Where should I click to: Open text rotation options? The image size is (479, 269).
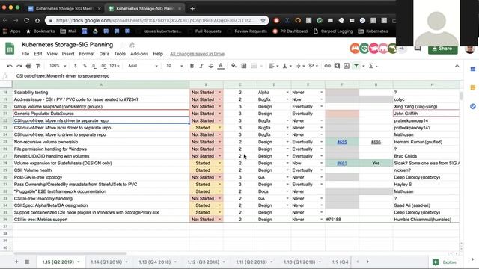pos(313,66)
